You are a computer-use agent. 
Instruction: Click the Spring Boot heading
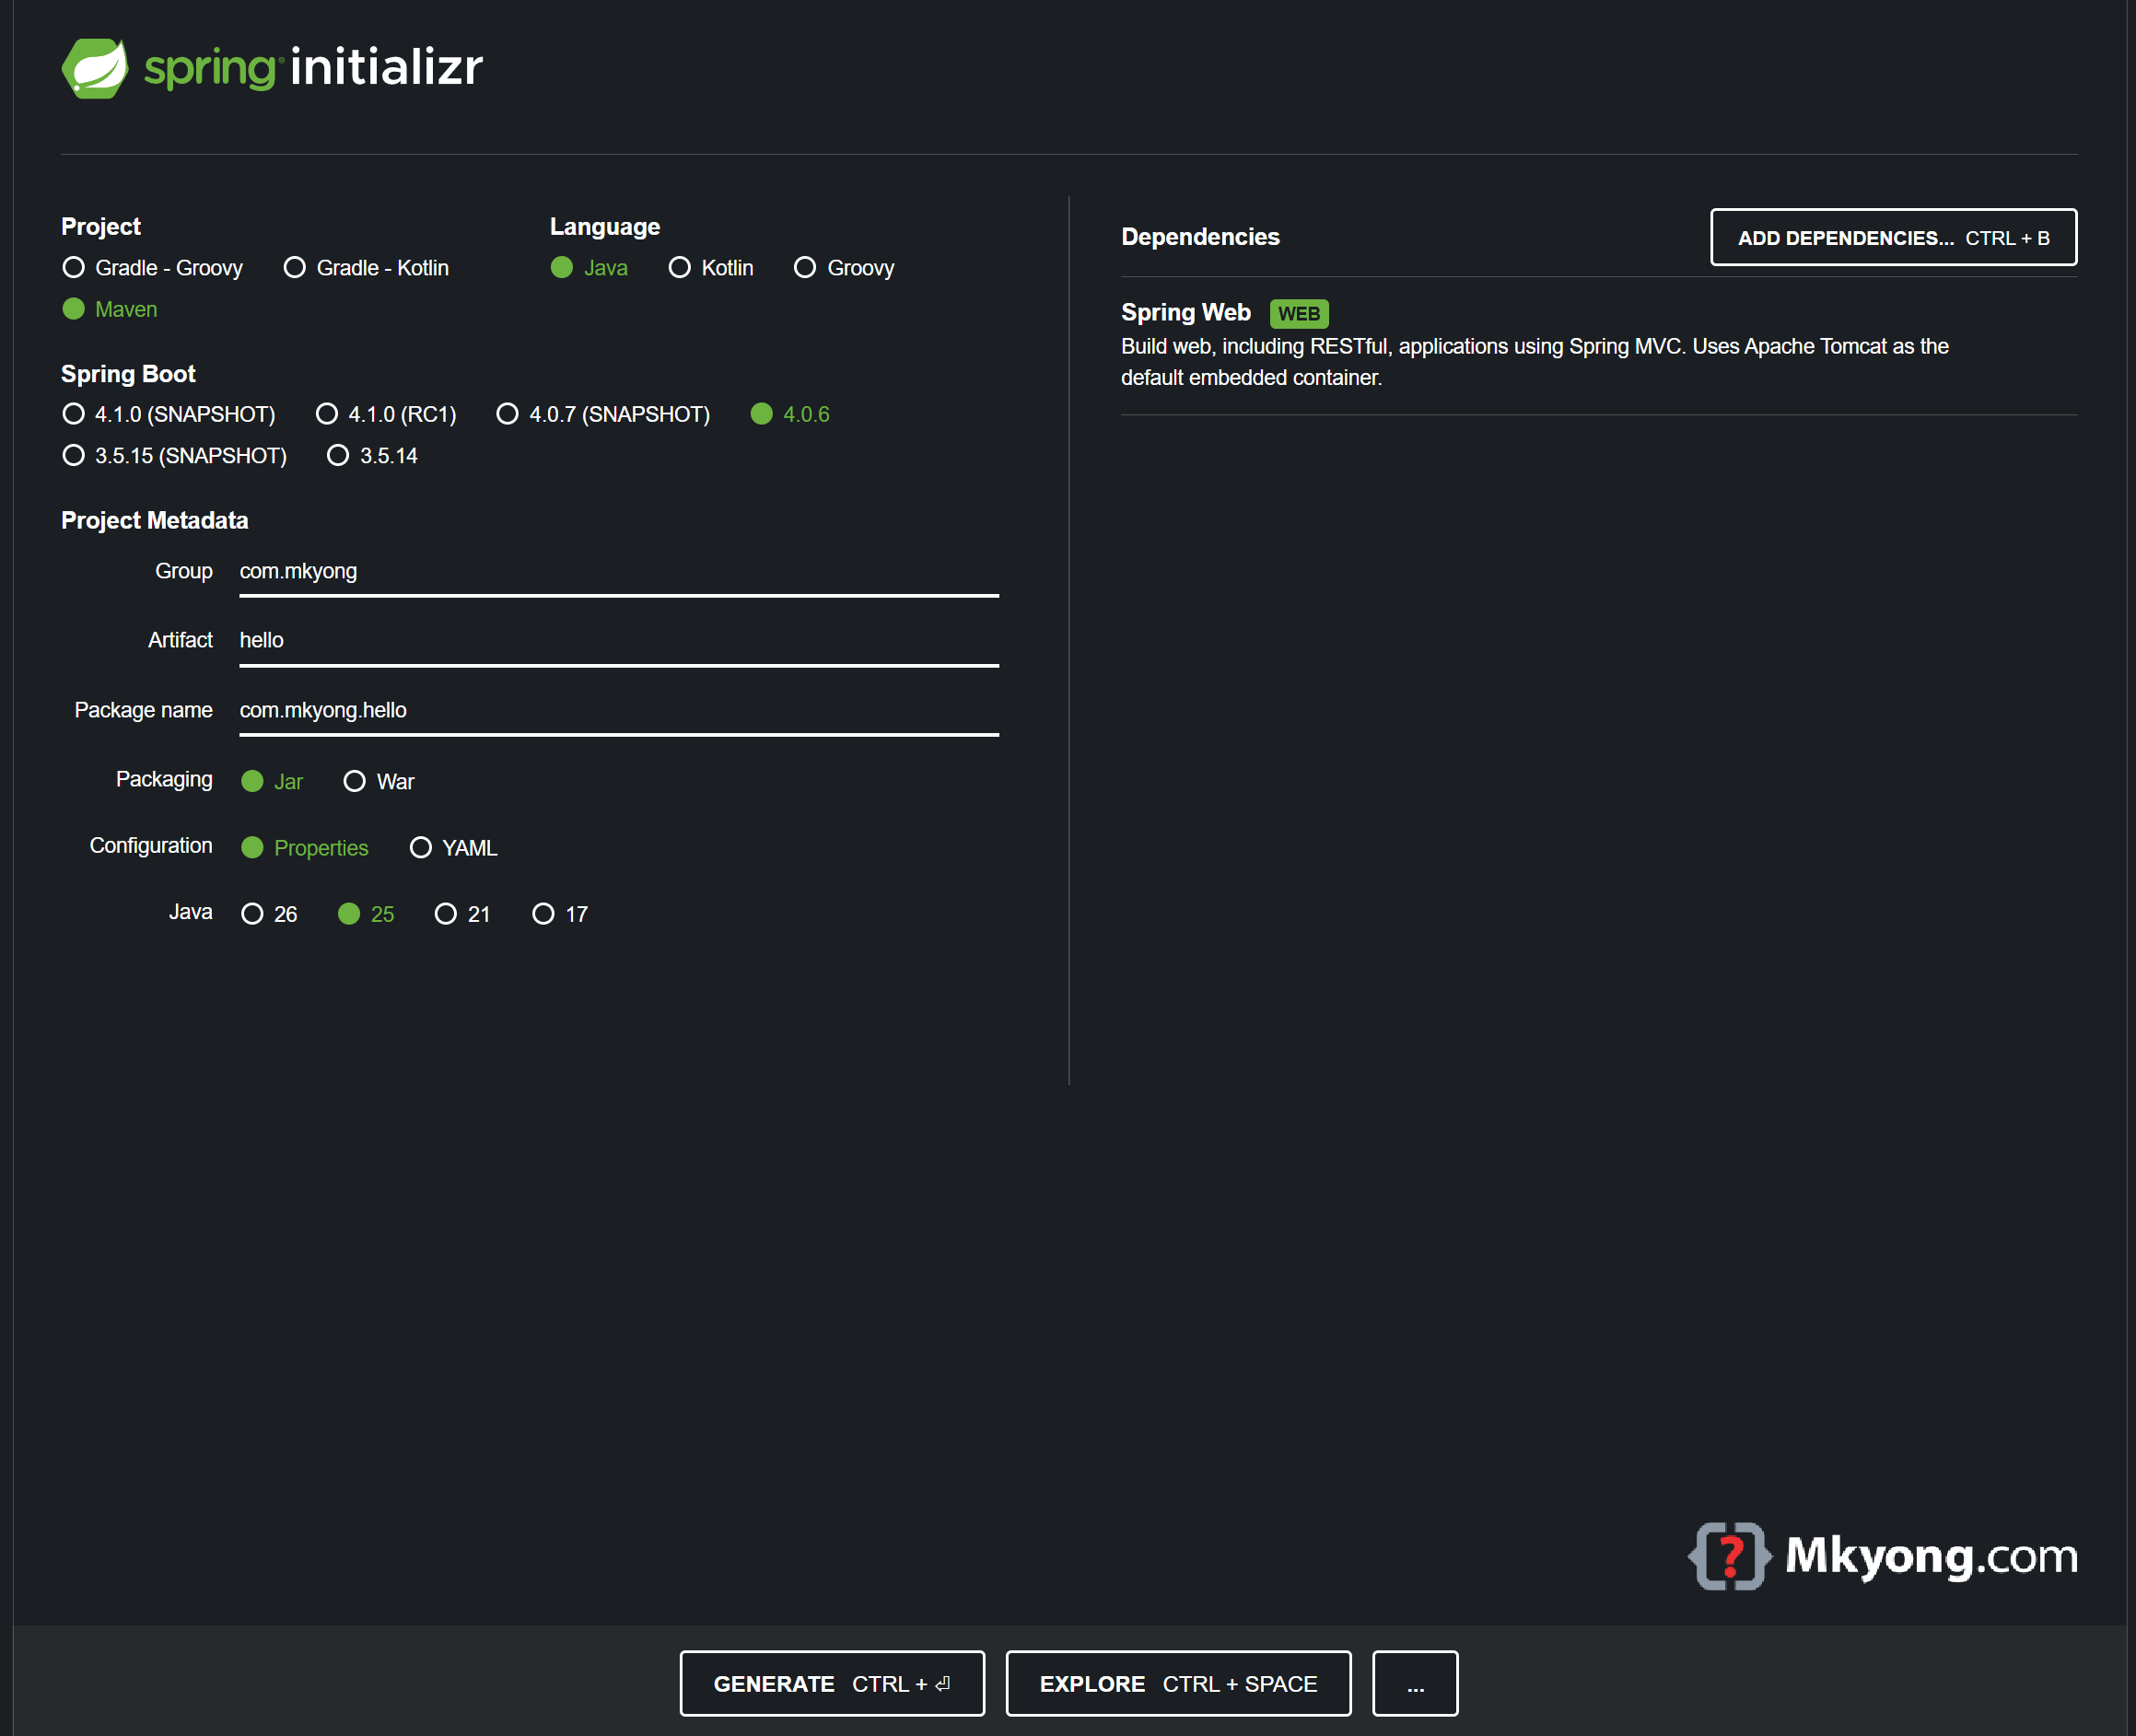(128, 374)
